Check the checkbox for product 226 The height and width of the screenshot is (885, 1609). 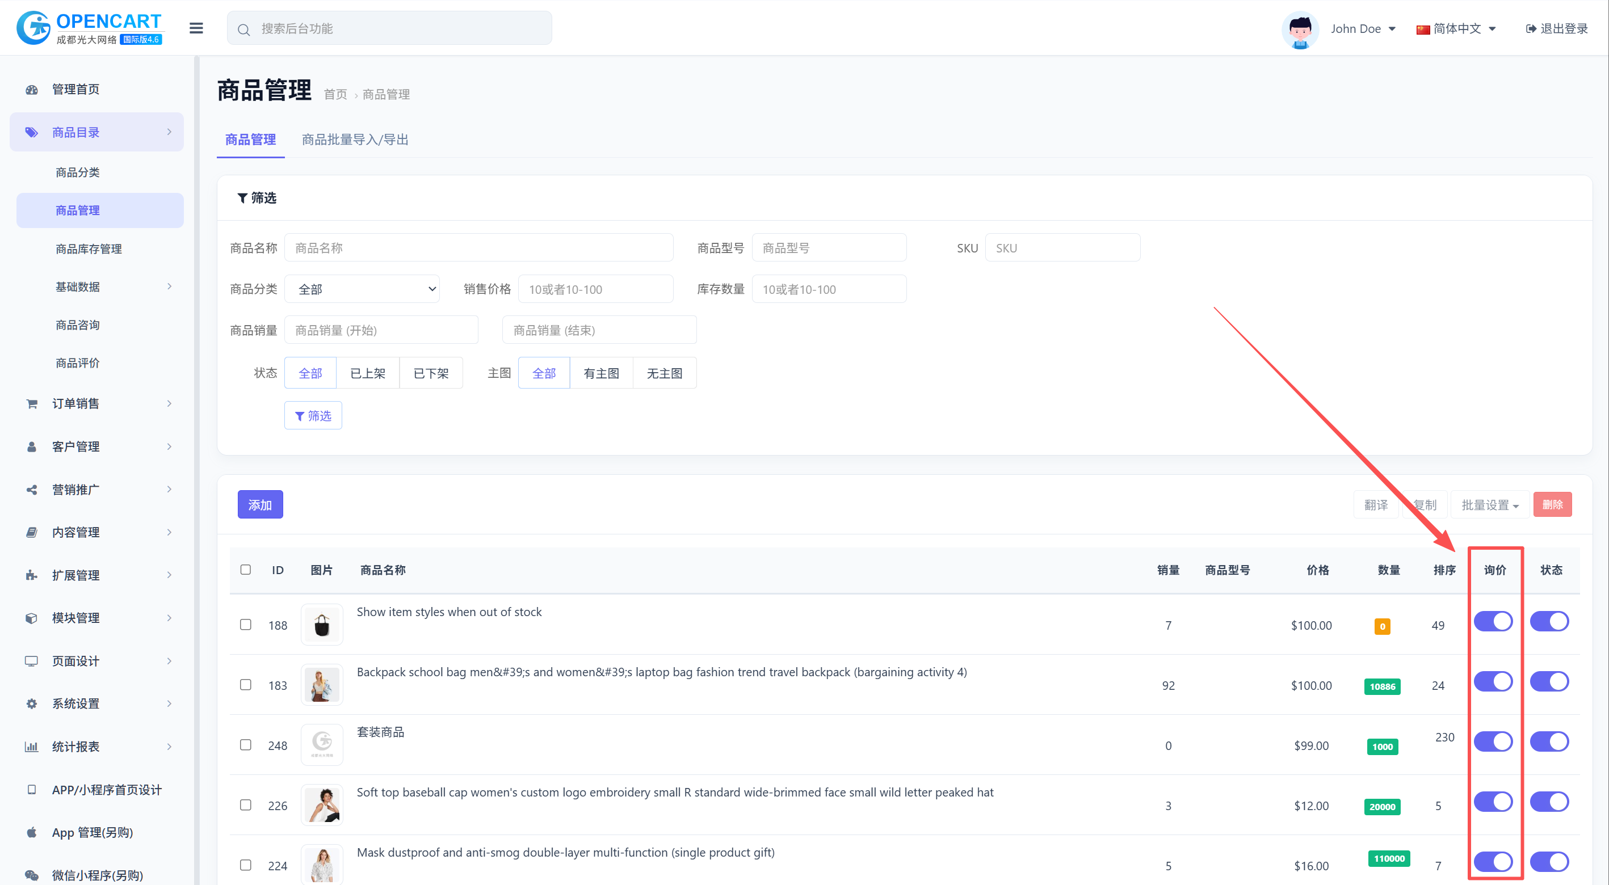pyautogui.click(x=246, y=805)
